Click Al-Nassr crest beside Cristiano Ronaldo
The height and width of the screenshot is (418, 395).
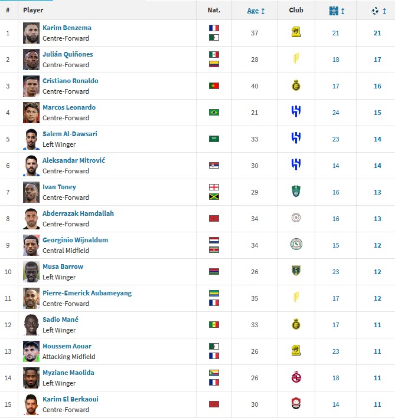296,85
